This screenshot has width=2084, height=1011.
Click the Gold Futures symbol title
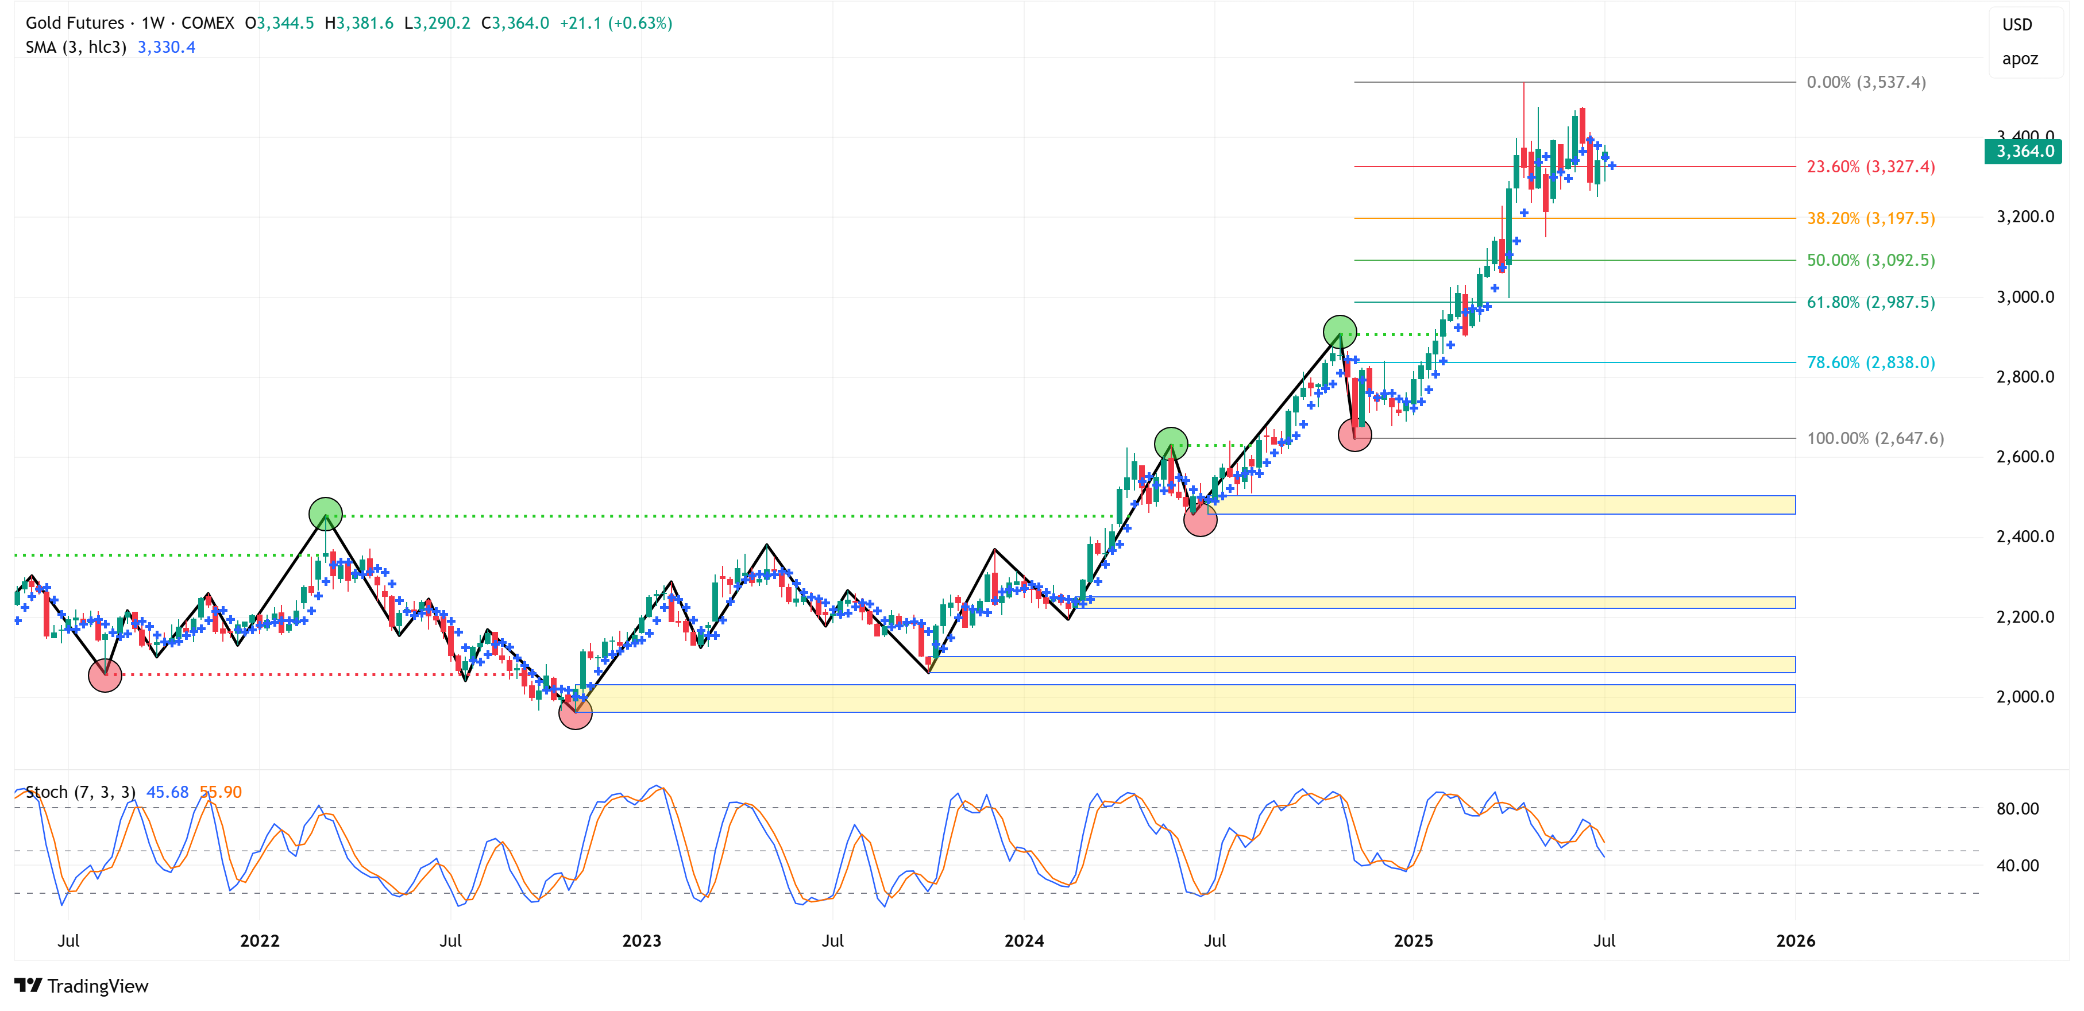click(x=75, y=22)
